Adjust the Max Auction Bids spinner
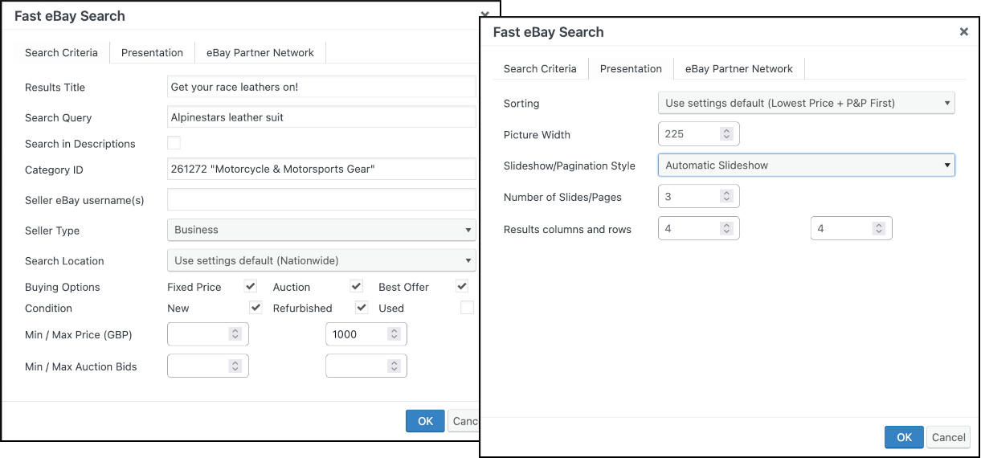Viewport: 981px width, 458px height. (394, 366)
